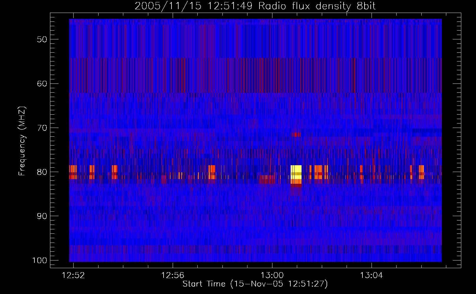476x294 pixels.
Task: Click the 80 MHz frequency tick label
Action: [x=42, y=172]
